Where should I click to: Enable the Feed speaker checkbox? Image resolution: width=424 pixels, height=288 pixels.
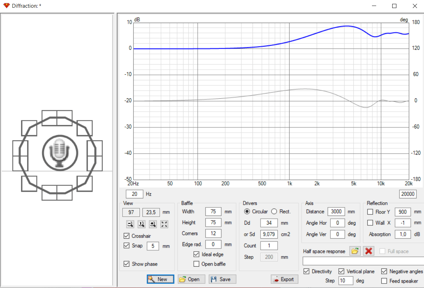pyautogui.click(x=384, y=281)
